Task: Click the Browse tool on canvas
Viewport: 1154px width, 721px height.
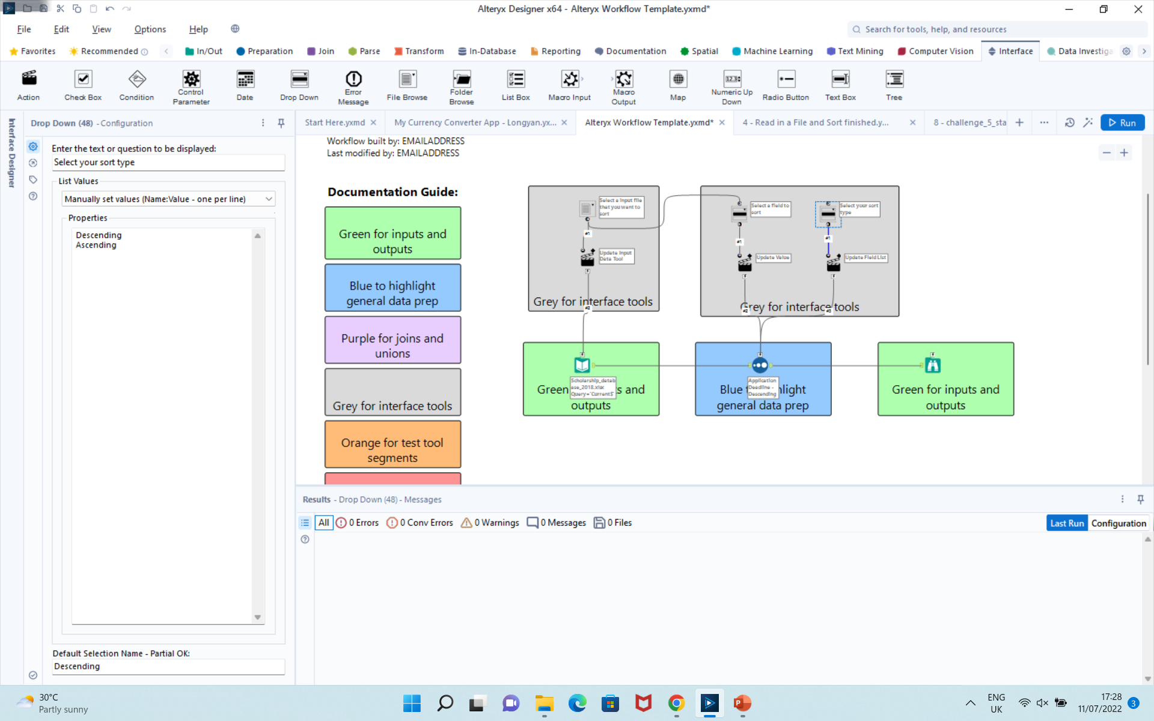Action: (x=932, y=365)
